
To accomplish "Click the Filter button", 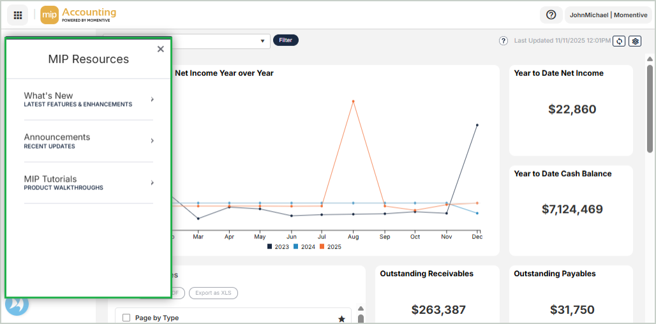I will [x=285, y=40].
